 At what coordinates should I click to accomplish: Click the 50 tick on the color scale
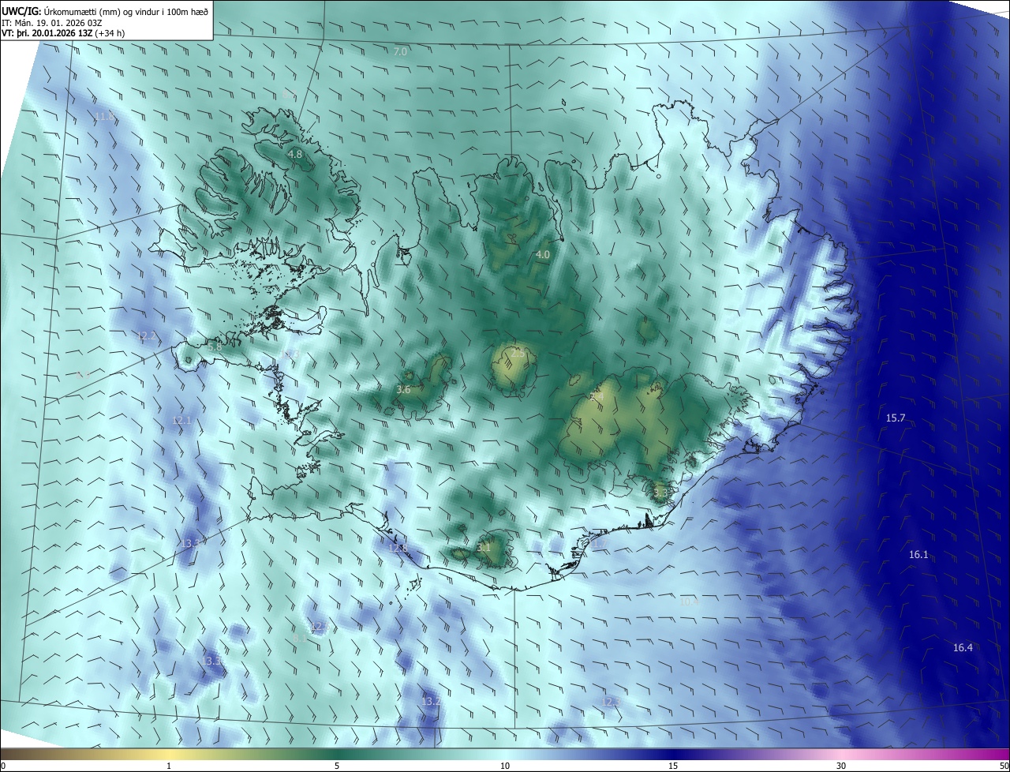point(1004,766)
